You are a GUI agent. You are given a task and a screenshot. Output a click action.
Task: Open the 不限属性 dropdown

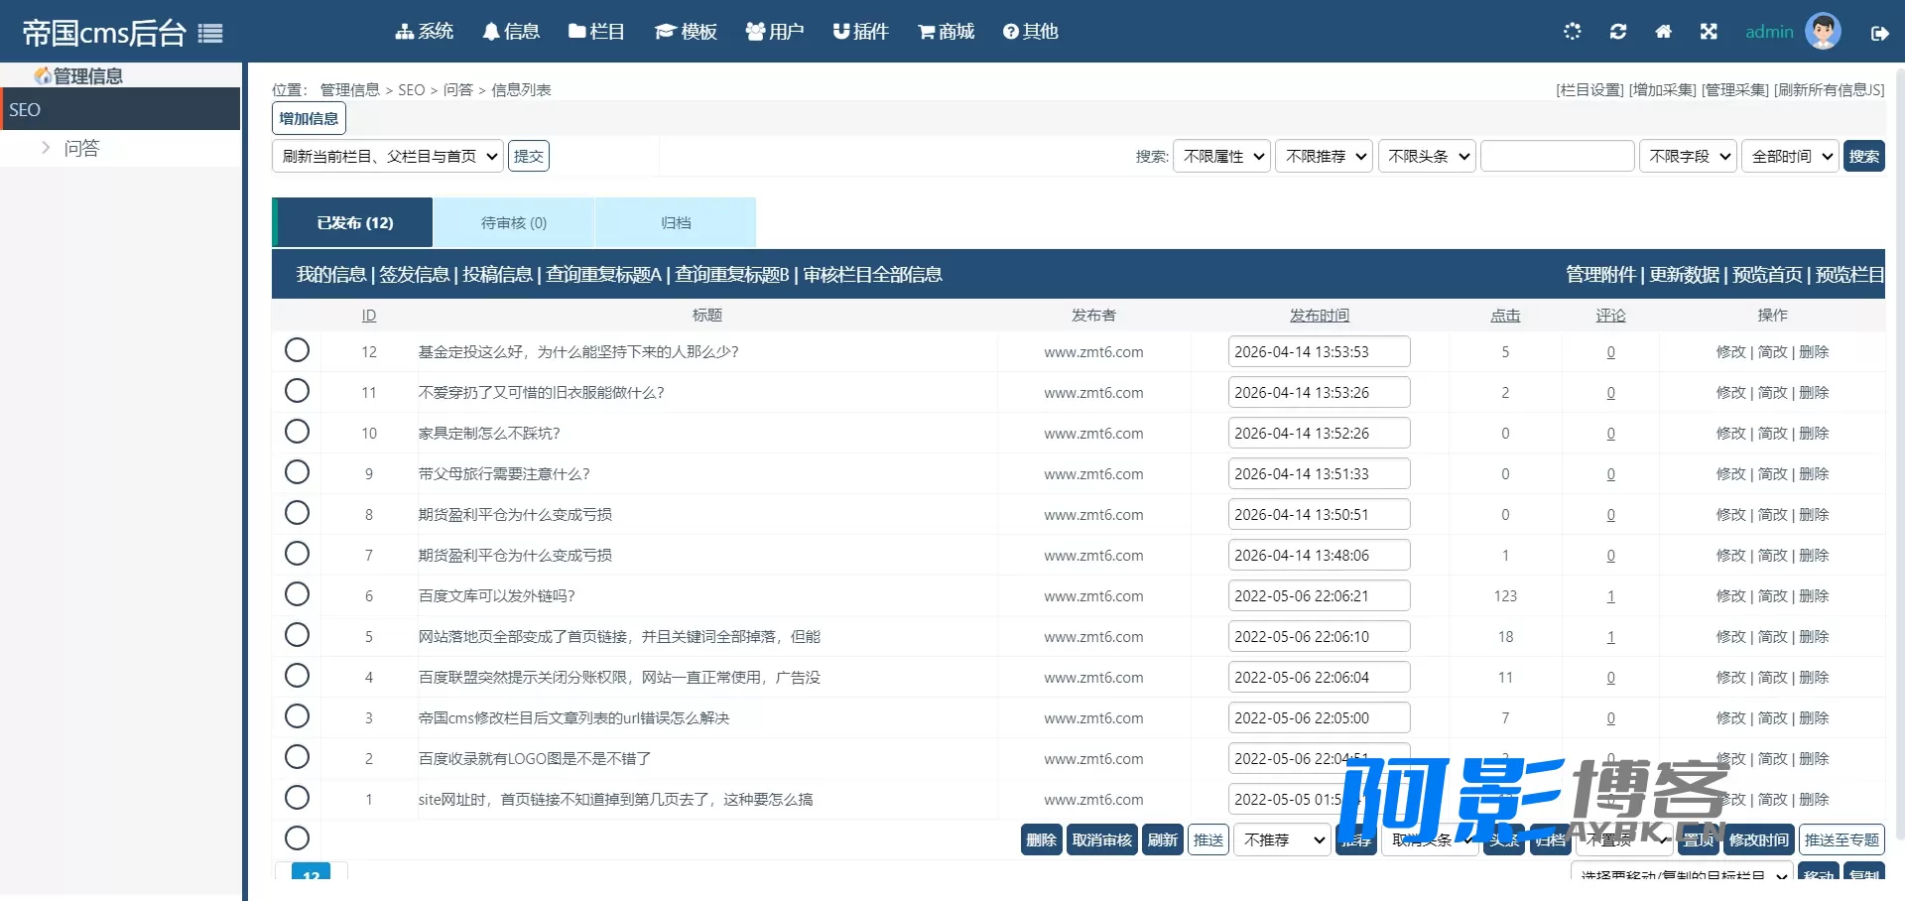pyautogui.click(x=1222, y=156)
